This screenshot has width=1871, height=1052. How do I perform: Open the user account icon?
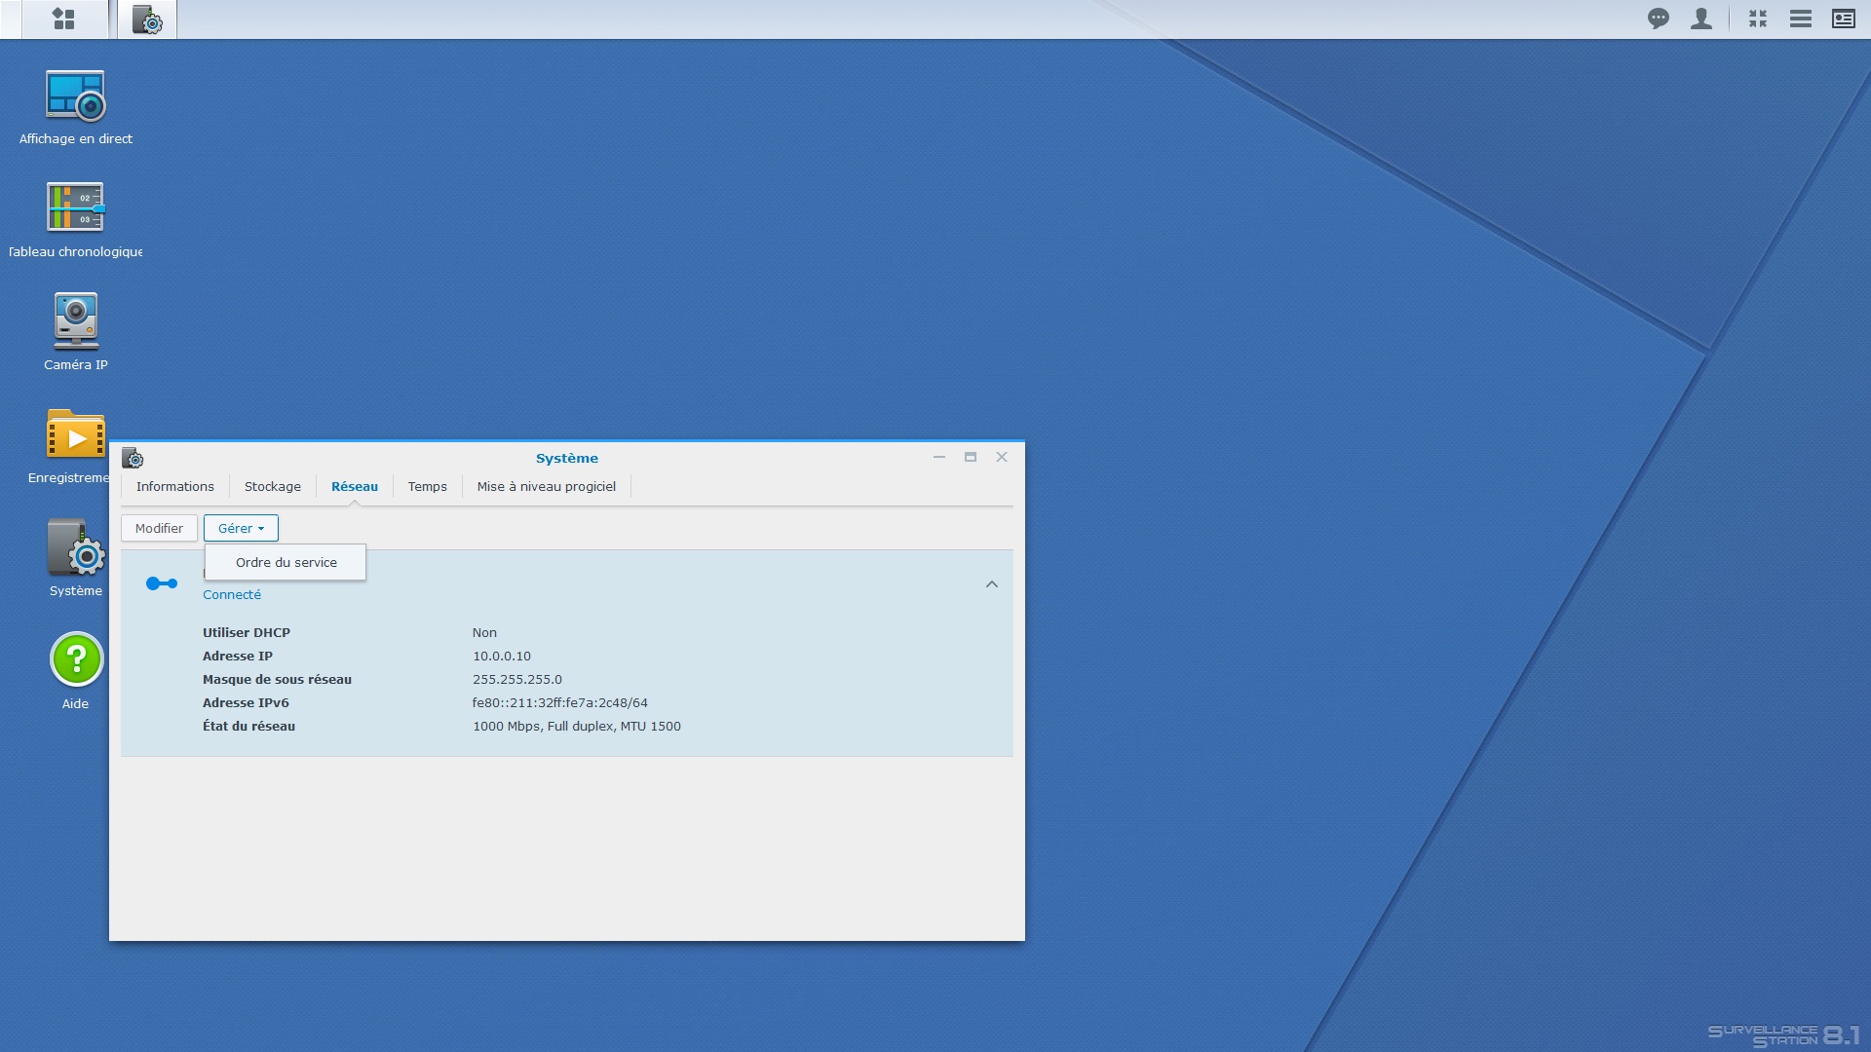tap(1700, 19)
